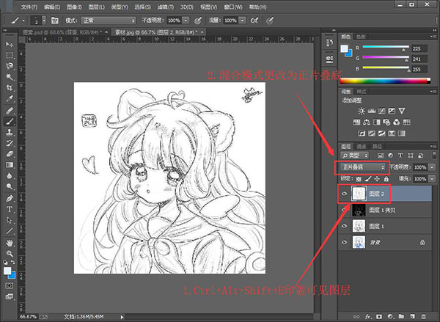Image resolution: width=440 pixels, height=322 pixels.
Task: Select the Lasso tool
Action: [10, 66]
